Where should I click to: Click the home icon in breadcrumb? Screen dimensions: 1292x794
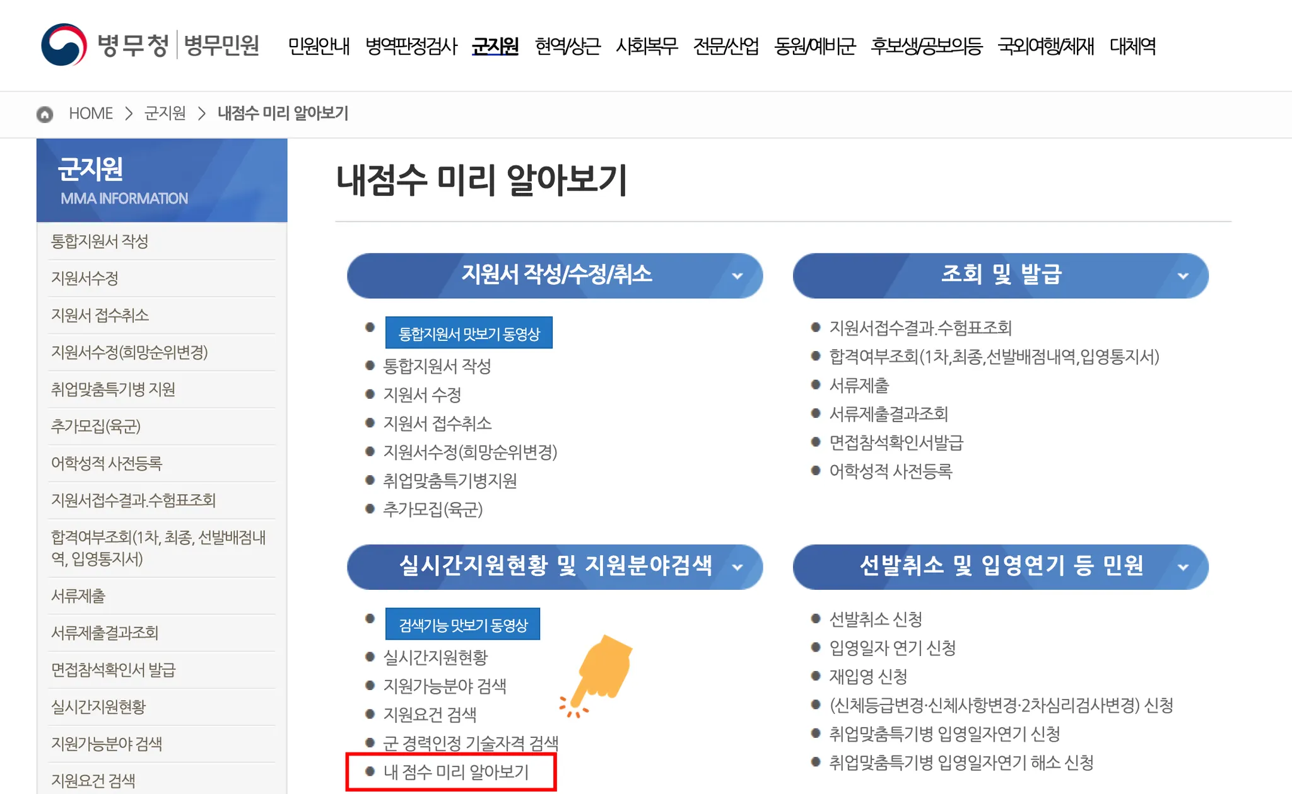(45, 114)
